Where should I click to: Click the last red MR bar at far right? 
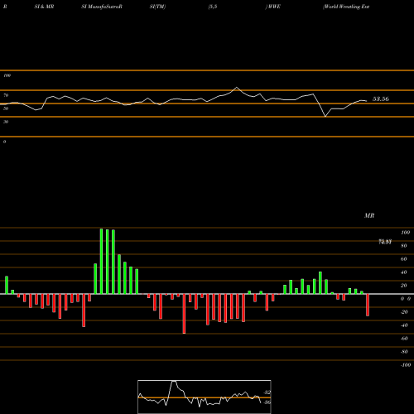point(368,305)
